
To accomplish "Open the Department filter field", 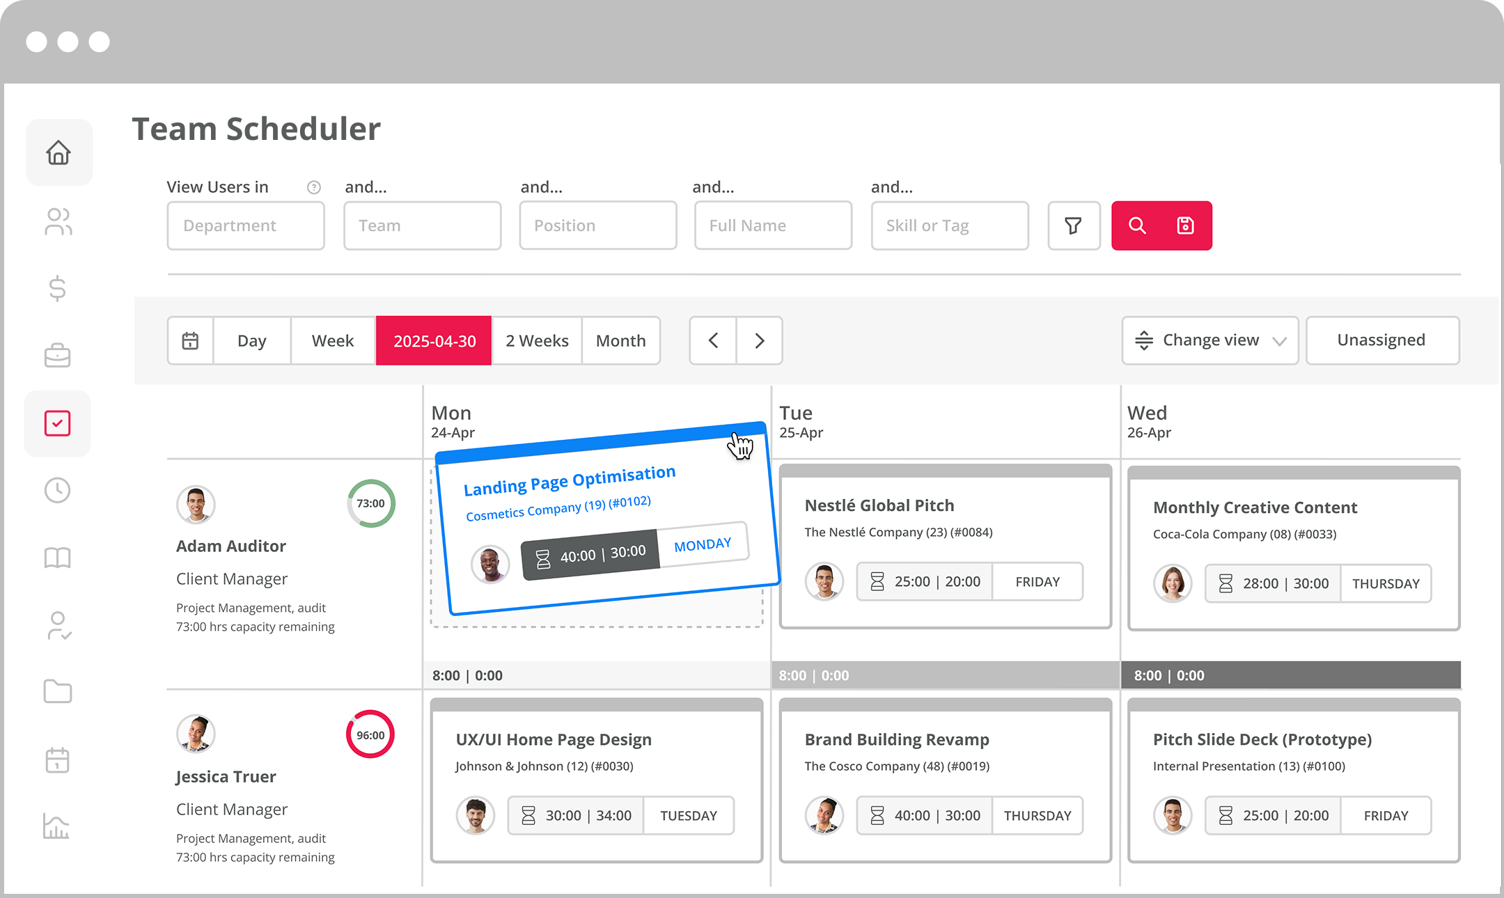I will [x=246, y=226].
